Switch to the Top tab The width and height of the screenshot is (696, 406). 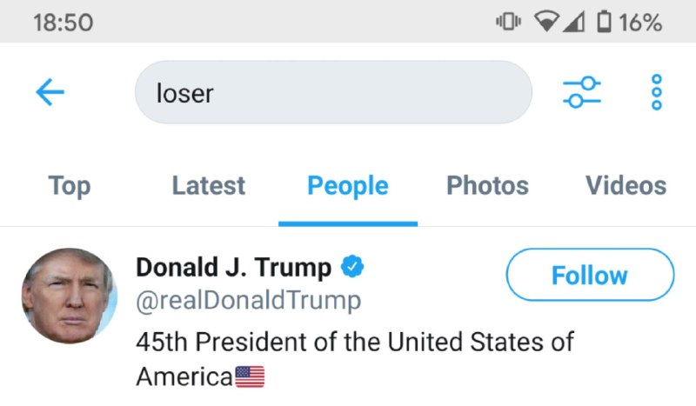(69, 185)
